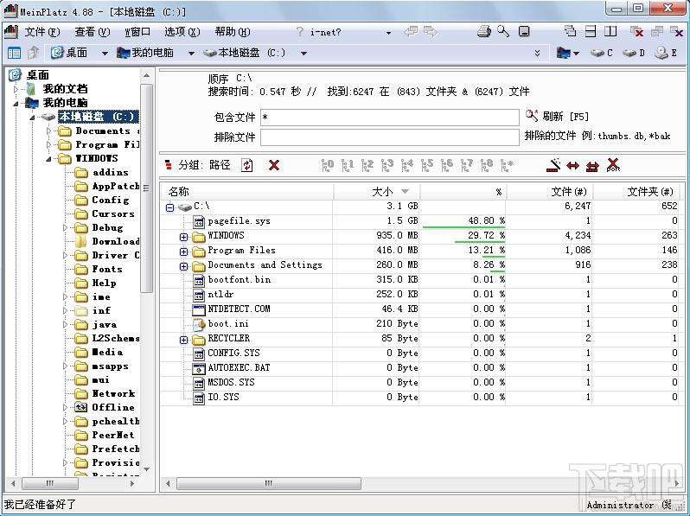Toggle the tree panel view icon

point(14,53)
